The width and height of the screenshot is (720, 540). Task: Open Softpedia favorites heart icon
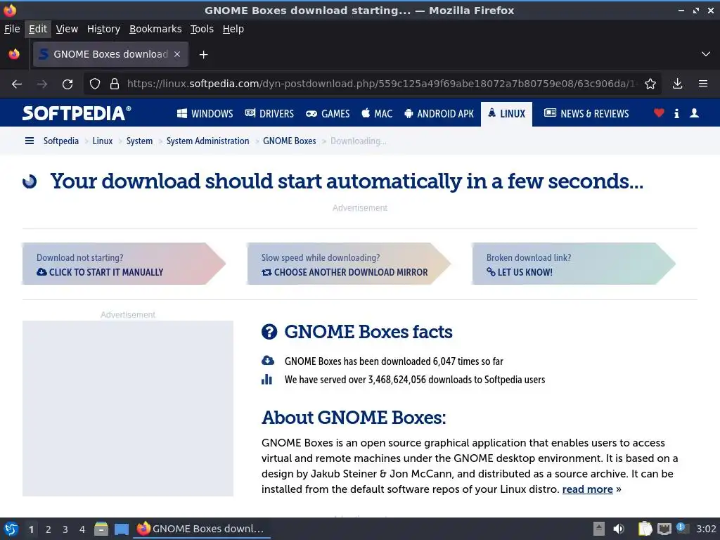659,113
